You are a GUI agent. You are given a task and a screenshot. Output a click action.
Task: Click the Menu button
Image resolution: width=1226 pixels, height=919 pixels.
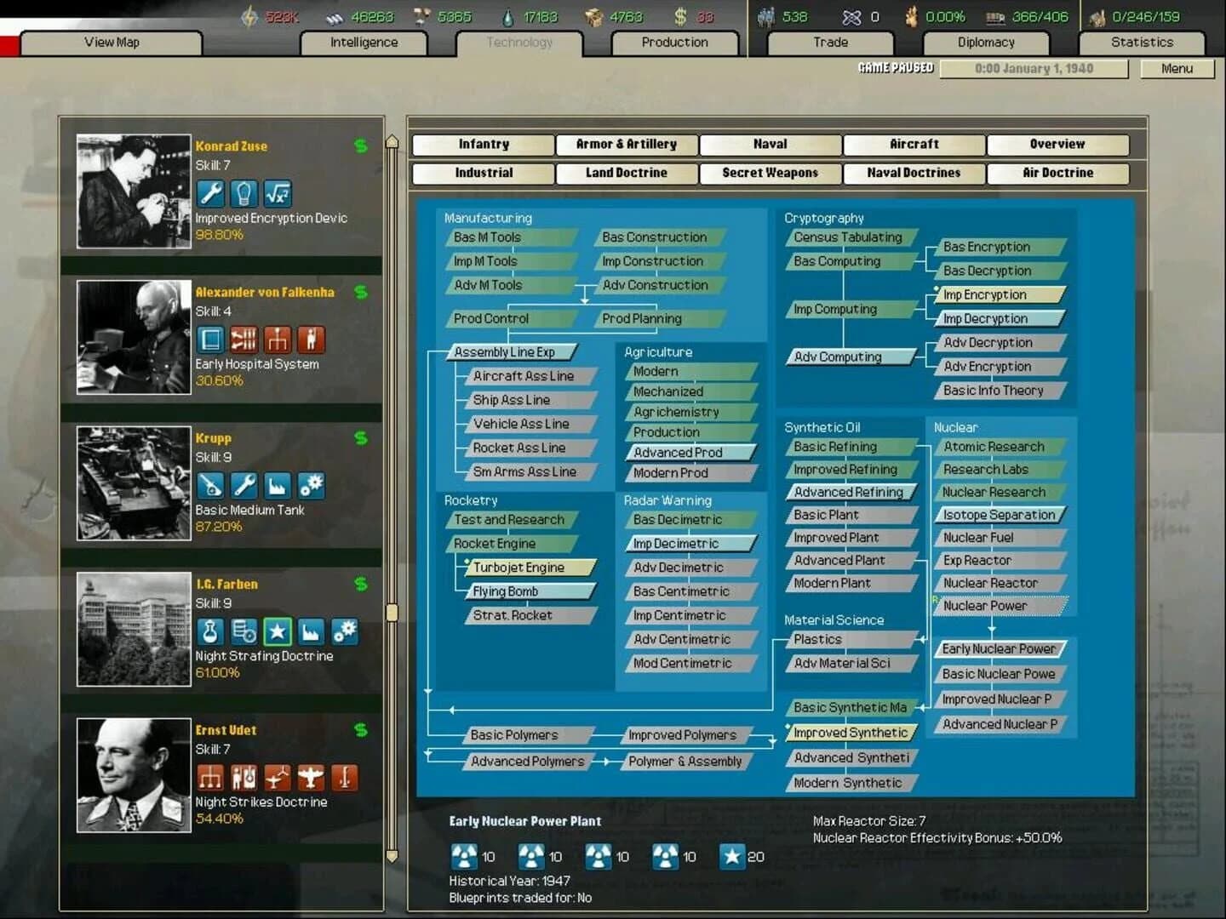(x=1177, y=68)
